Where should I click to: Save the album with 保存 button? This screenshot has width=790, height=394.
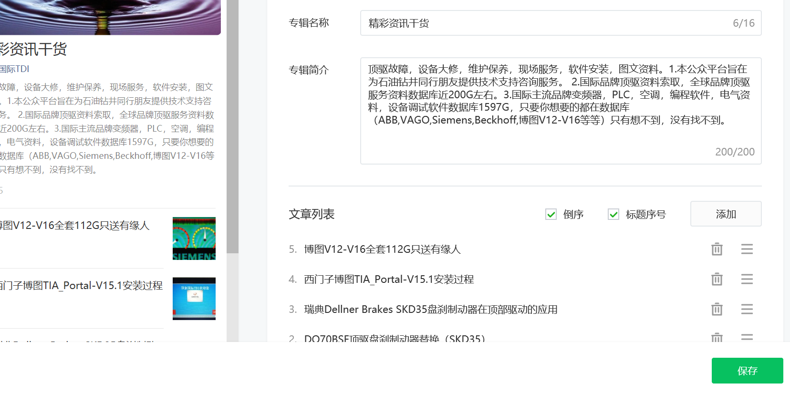tap(747, 371)
